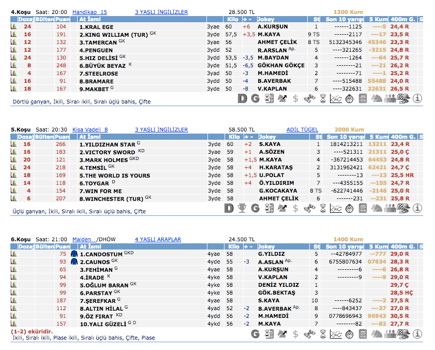This screenshot has width=435, height=350.
Task: Open the binoculars icon under race 4
Action: tap(309, 98)
